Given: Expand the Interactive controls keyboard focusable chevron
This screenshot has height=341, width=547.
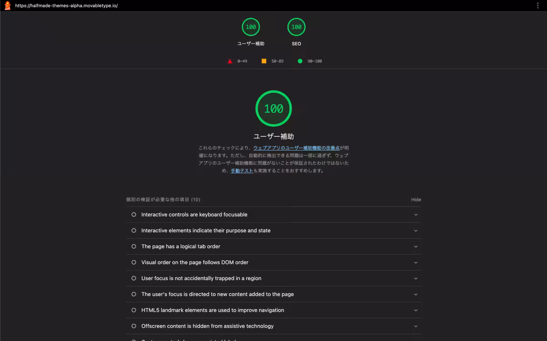Looking at the screenshot, I should pyautogui.click(x=416, y=215).
